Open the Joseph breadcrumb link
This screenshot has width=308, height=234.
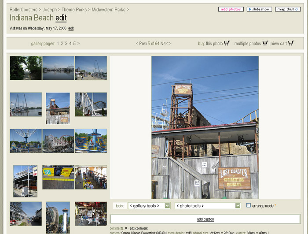click(50, 9)
